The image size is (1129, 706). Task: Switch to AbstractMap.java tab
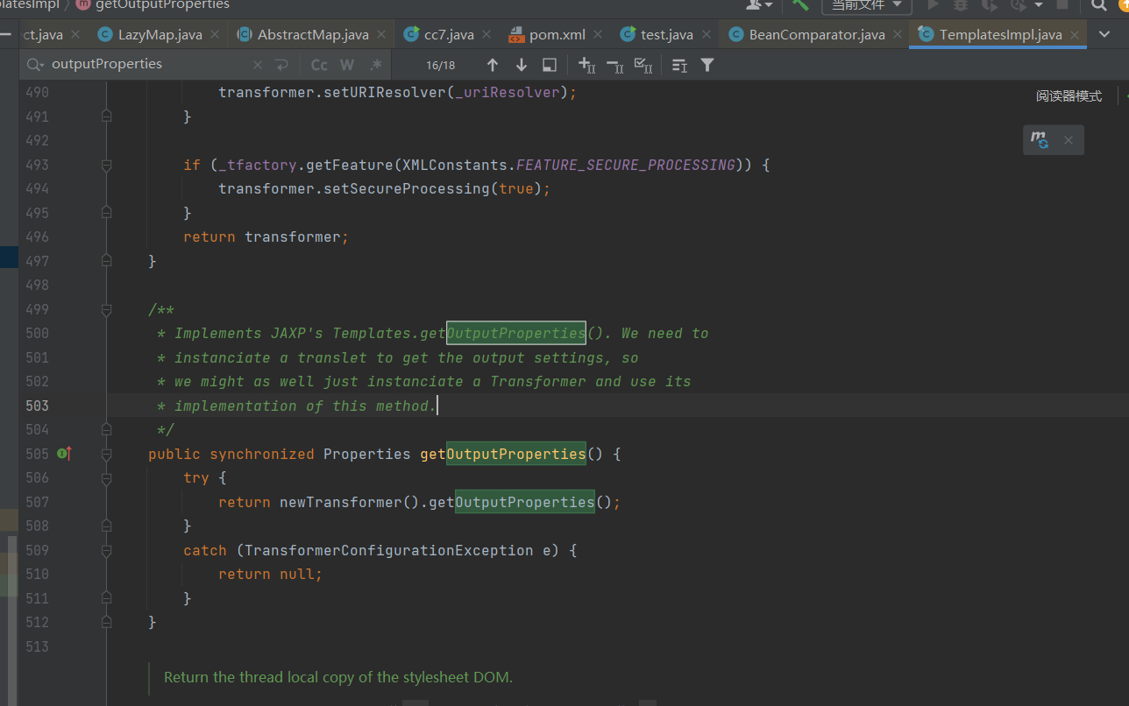coord(313,35)
